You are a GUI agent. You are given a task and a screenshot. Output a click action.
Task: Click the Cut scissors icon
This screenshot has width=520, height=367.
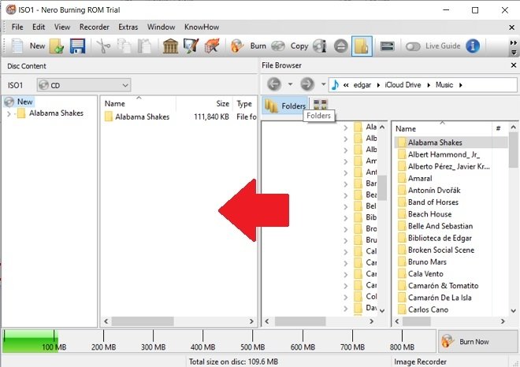103,46
